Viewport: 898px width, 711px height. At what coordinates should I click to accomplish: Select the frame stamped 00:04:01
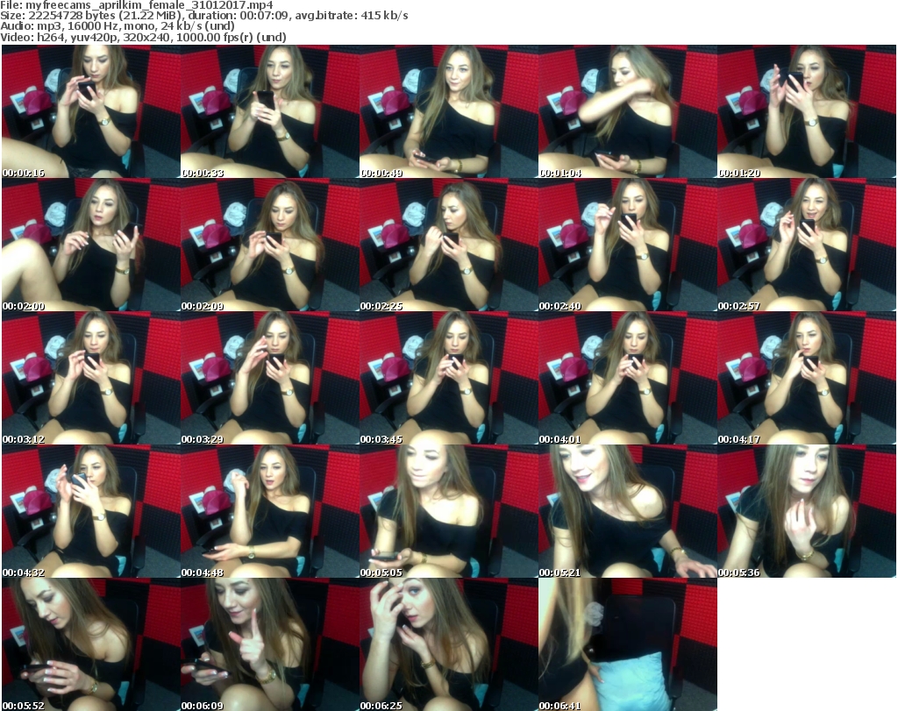click(x=627, y=378)
